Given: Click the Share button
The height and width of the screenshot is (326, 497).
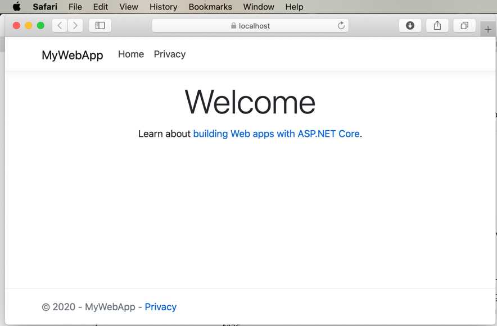Looking at the screenshot, I should [x=437, y=25].
